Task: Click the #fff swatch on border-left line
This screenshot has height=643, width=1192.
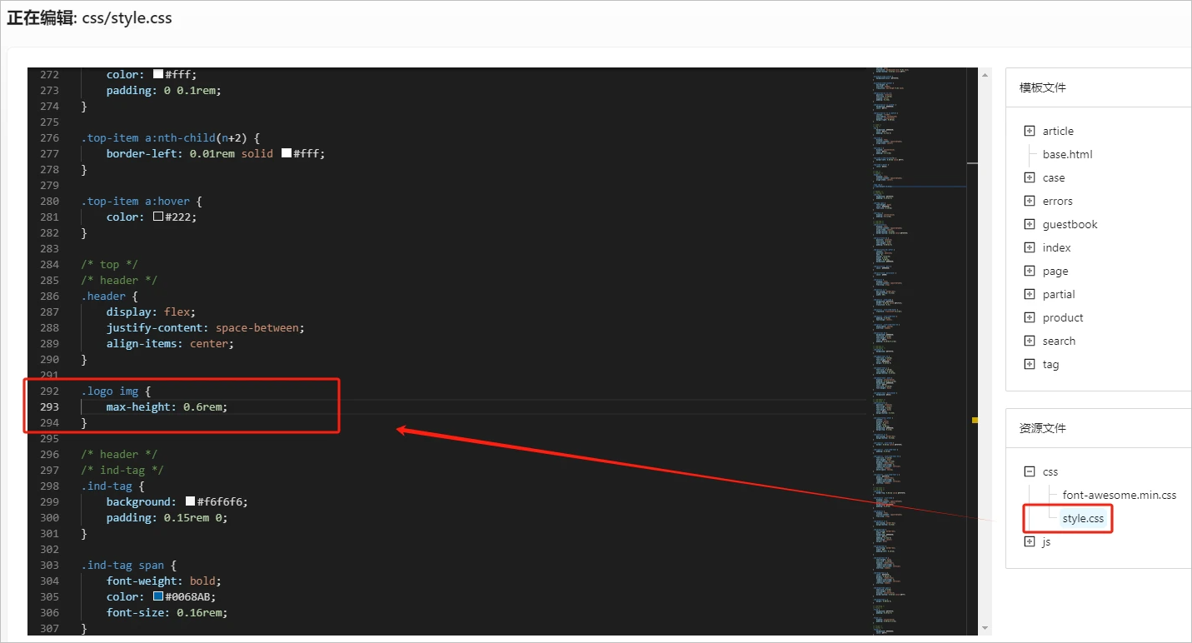Action: [286, 153]
